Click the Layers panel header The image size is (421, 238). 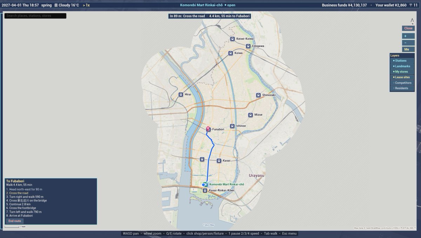pos(395,56)
